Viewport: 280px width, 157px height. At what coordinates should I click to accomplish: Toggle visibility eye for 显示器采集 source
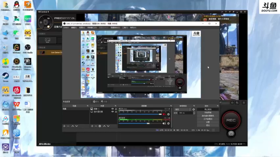(112, 112)
